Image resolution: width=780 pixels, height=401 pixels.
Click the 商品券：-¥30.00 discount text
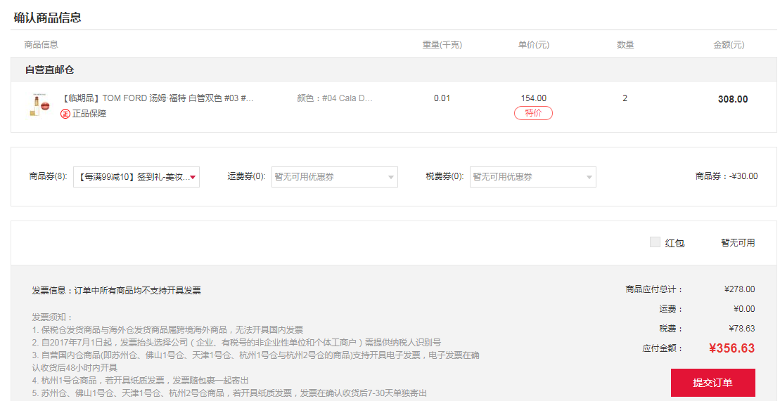tap(727, 176)
